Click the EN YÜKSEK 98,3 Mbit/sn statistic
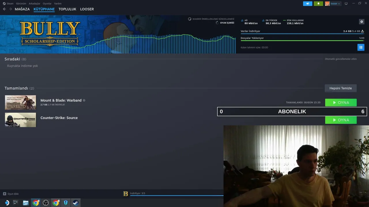 tap(272, 22)
